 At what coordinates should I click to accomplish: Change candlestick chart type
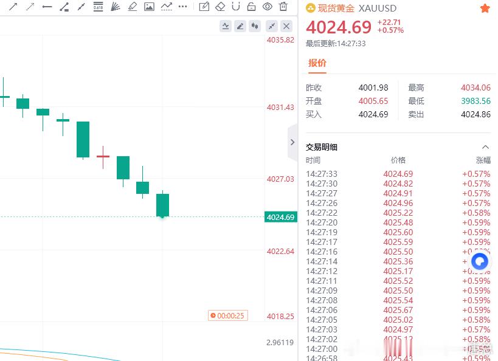255,26
